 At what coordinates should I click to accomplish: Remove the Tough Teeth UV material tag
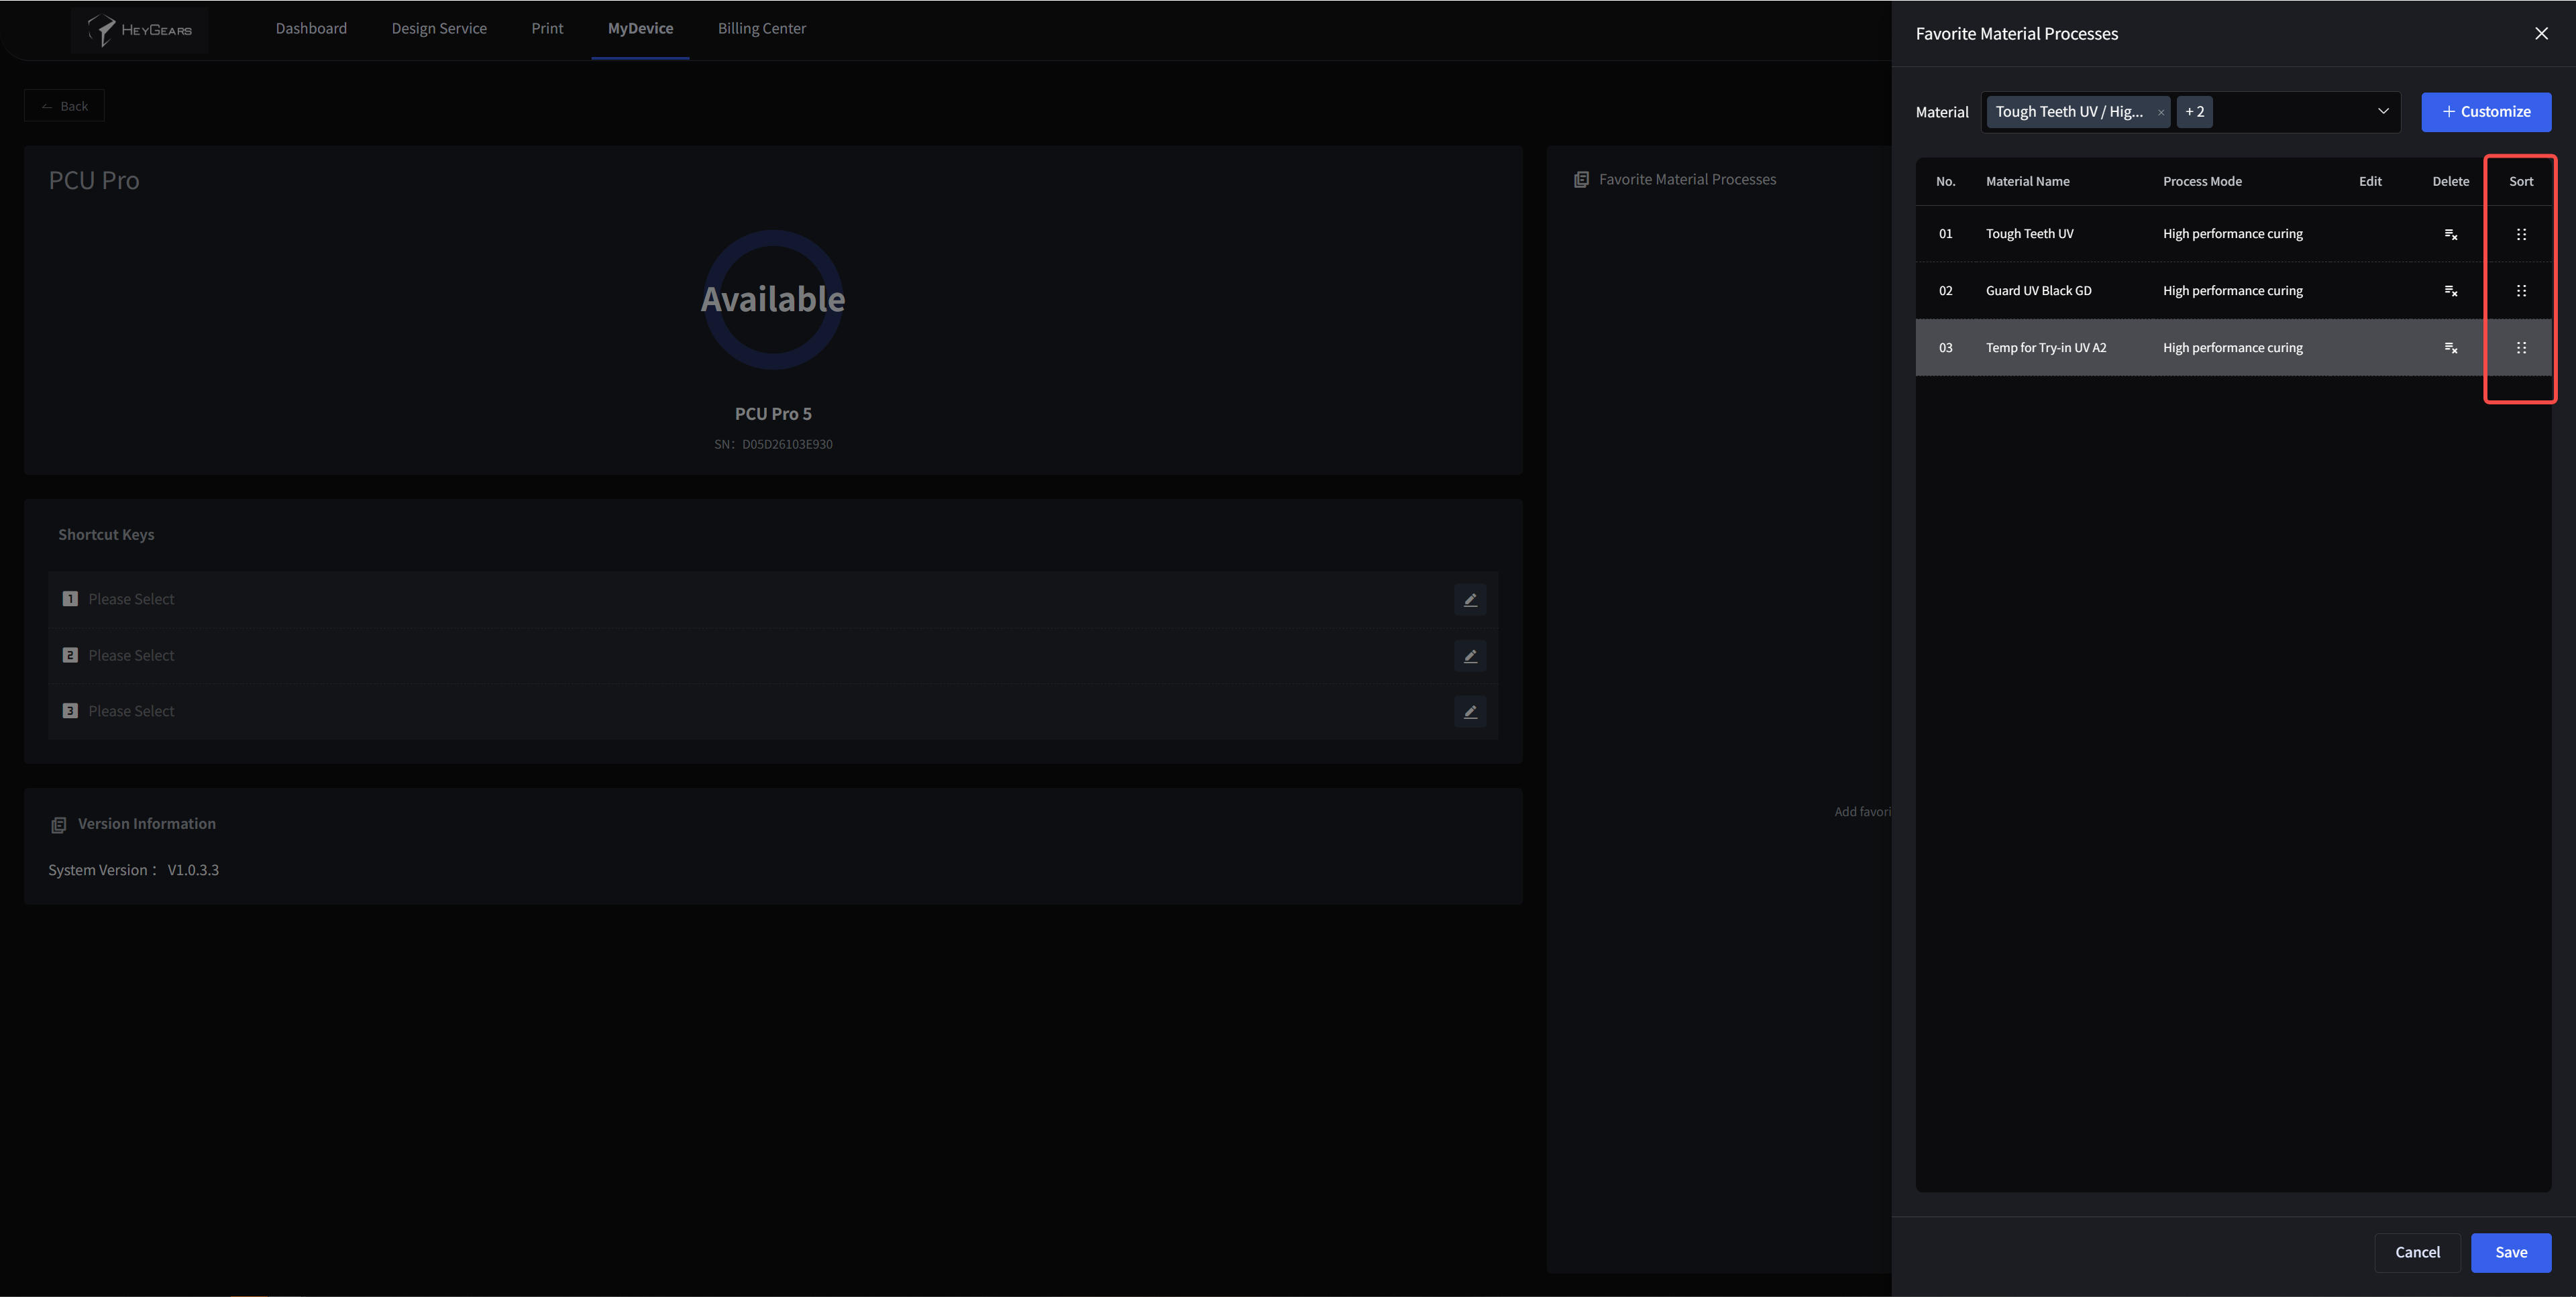click(x=2161, y=112)
